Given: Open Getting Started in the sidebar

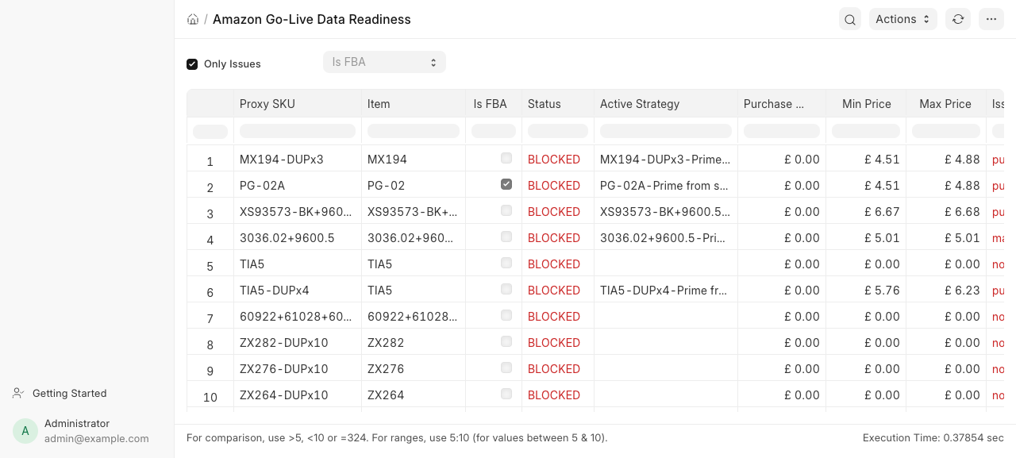Looking at the screenshot, I should click(x=69, y=393).
